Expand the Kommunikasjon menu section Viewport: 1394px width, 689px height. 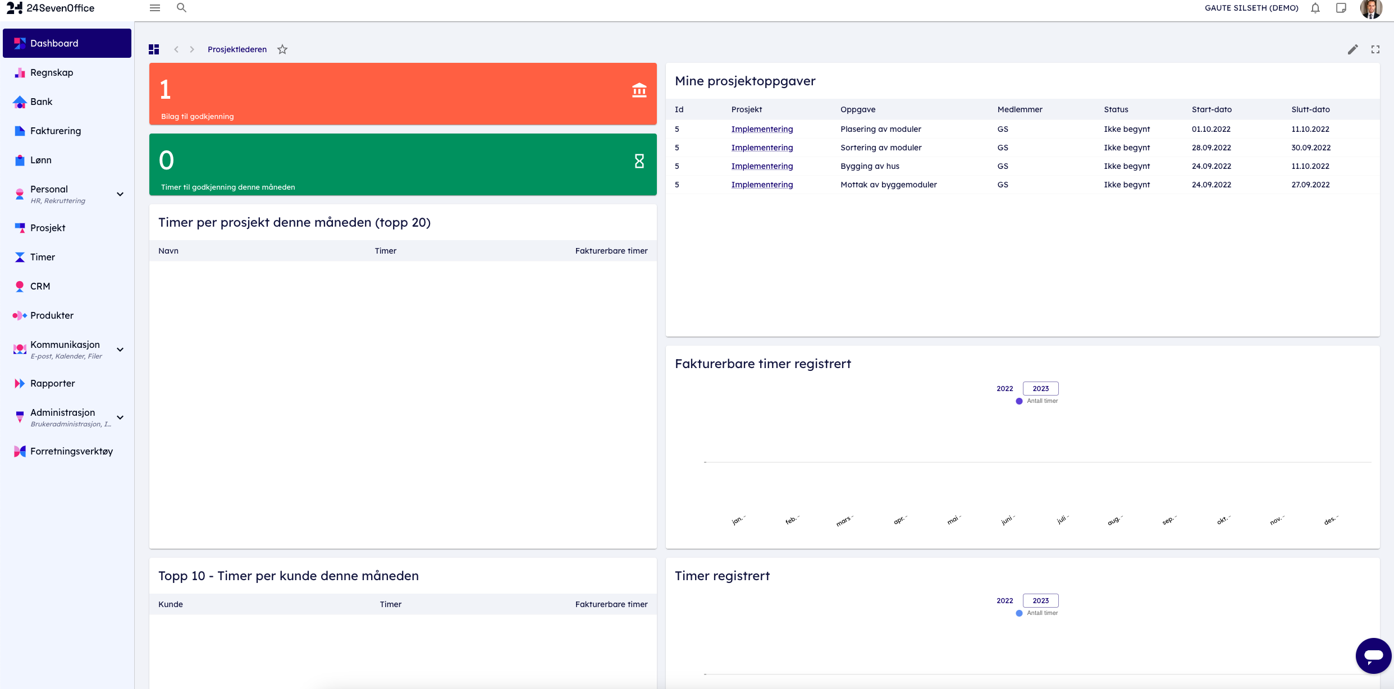(x=120, y=350)
